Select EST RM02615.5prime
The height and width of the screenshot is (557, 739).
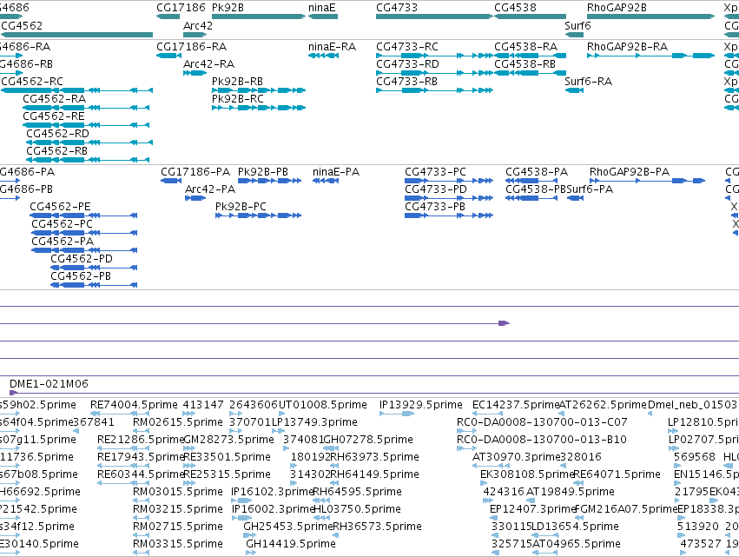pos(178,422)
